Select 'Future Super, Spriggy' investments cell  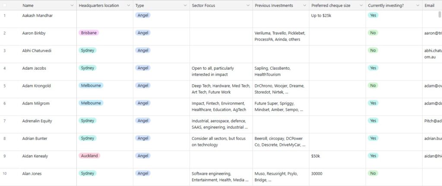(281, 107)
